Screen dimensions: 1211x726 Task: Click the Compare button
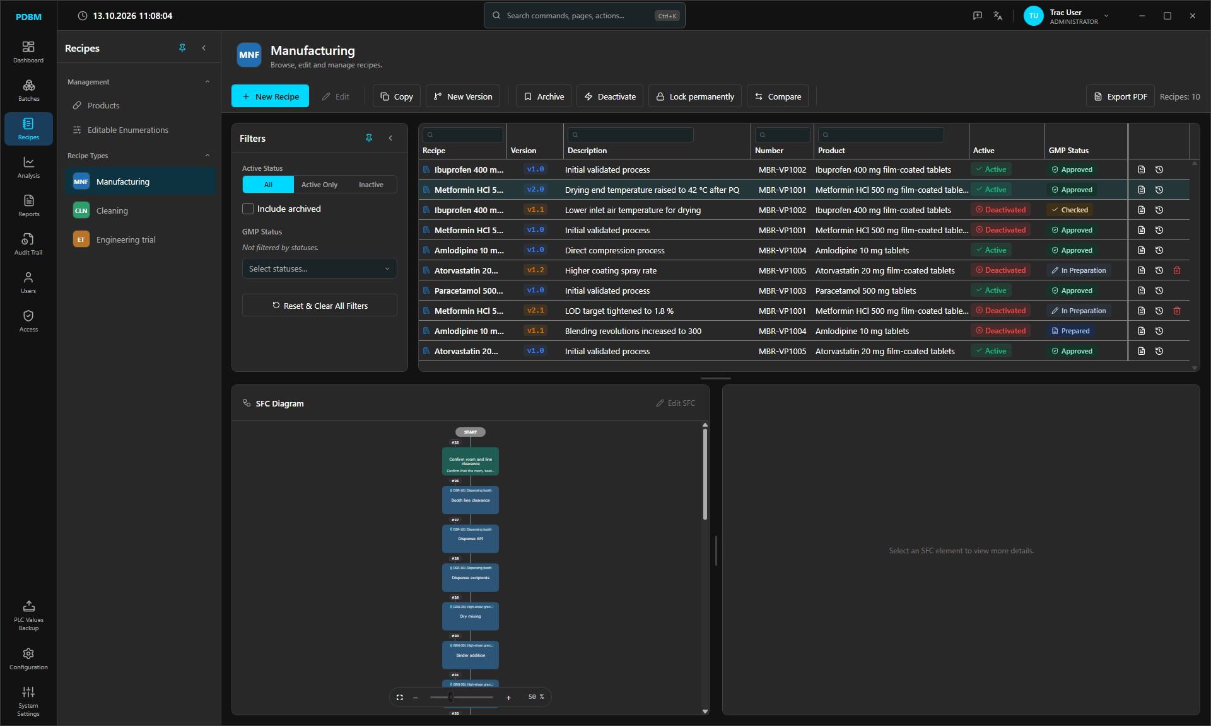pyautogui.click(x=778, y=96)
